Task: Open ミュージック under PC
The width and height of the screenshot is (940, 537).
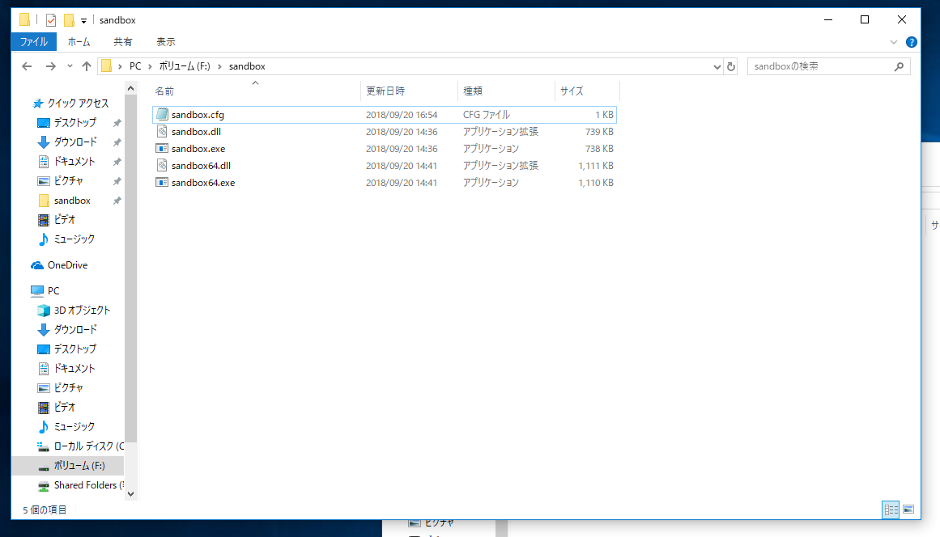Action: point(74,427)
